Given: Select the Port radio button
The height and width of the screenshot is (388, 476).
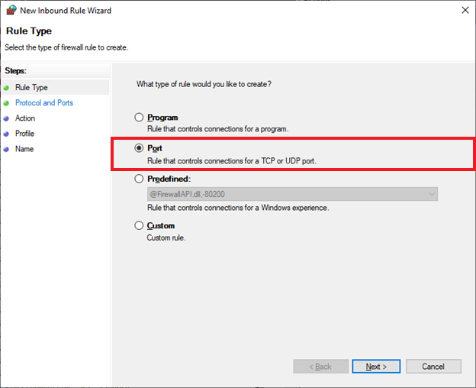Looking at the screenshot, I should (x=139, y=148).
